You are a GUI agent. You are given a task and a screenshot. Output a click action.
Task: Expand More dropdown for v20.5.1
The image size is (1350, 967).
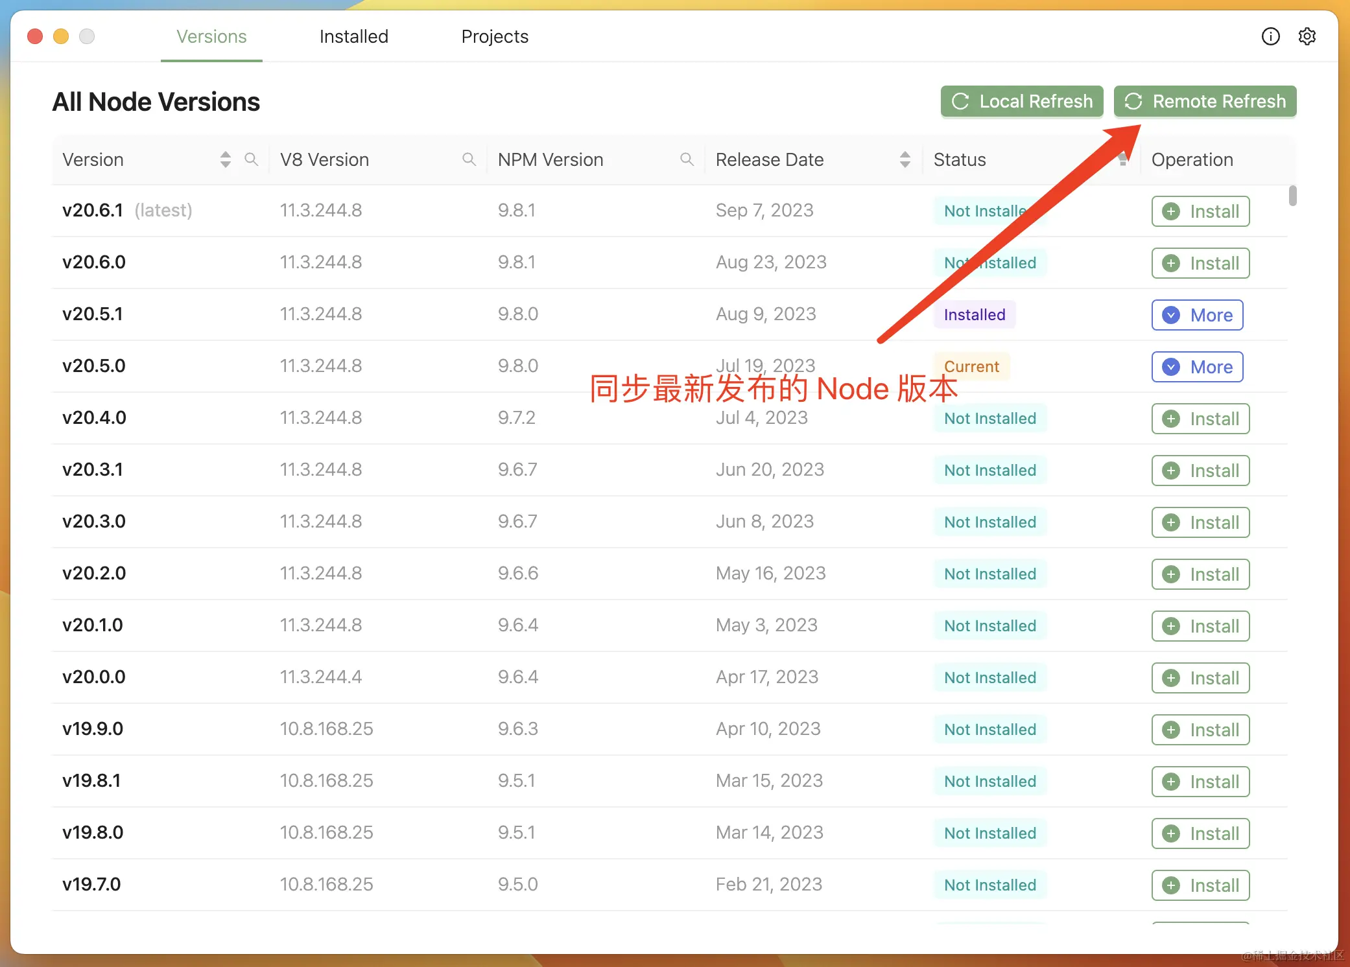point(1197,315)
